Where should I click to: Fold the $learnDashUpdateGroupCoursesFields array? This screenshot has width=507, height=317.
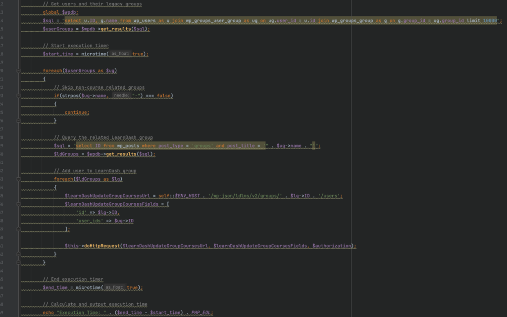click(18, 204)
